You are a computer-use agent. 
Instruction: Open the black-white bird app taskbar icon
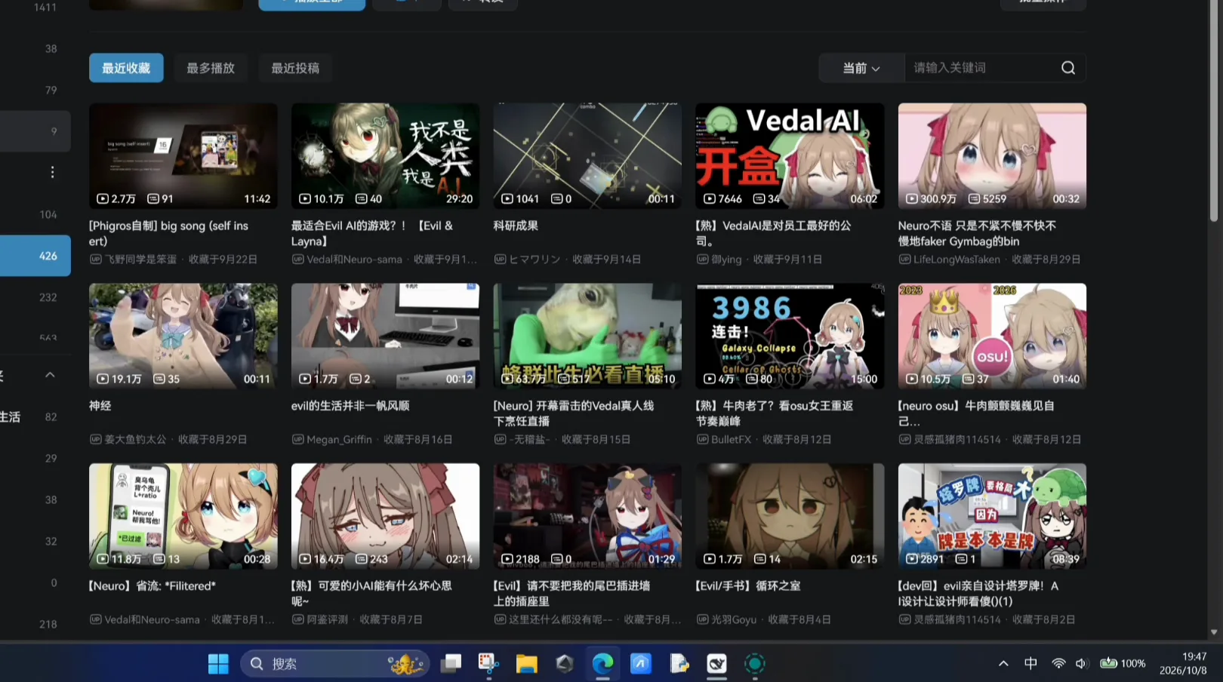pos(716,664)
